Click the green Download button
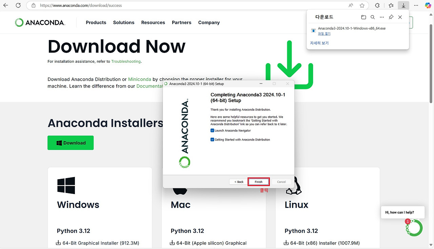 click(x=71, y=143)
